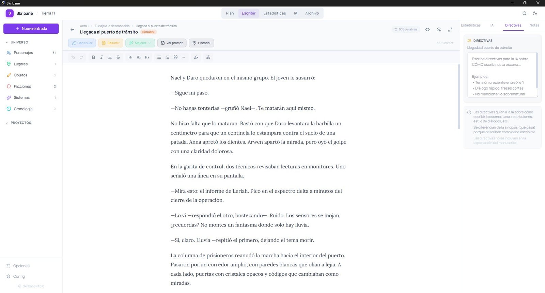Image resolution: width=545 pixels, height=293 pixels.
Task: Click the Resumir button
Action: tap(111, 43)
